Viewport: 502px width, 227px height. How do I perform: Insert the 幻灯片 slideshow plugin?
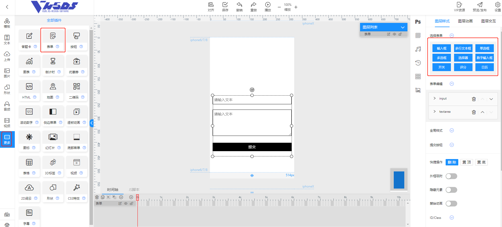tap(53, 141)
